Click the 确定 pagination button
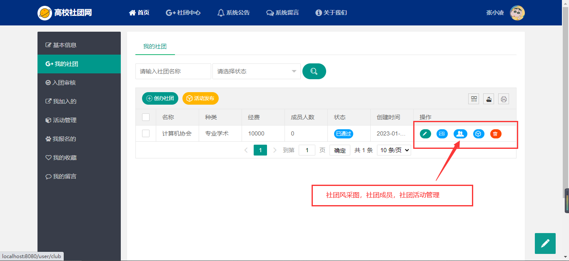569x261 pixels. tap(340, 151)
